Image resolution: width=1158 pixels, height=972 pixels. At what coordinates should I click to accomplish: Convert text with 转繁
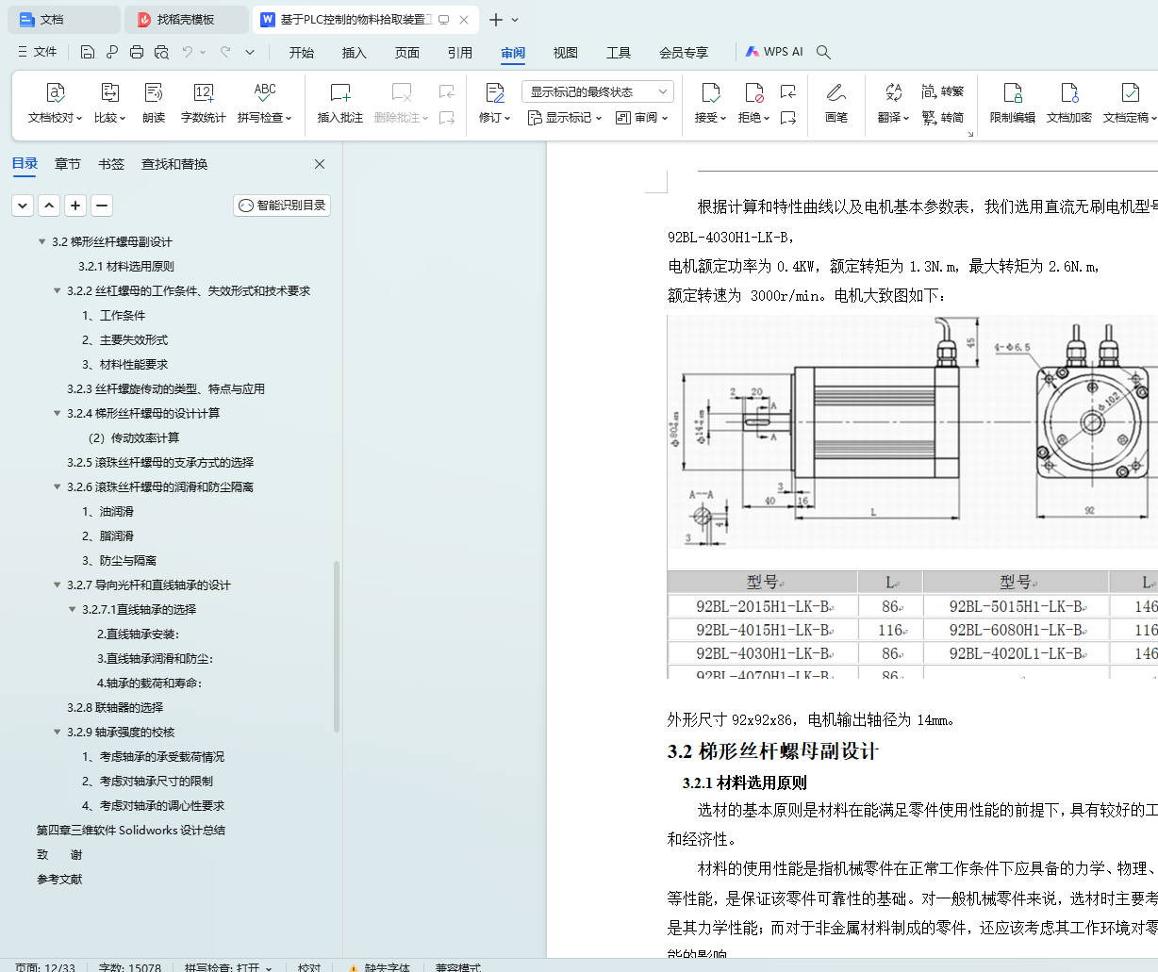click(943, 91)
